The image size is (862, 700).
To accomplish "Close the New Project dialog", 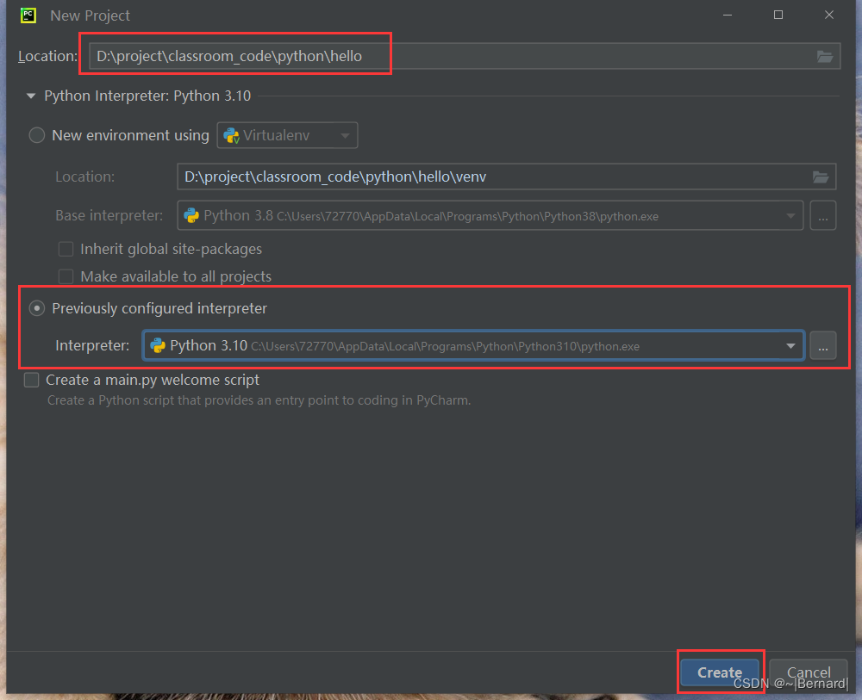I will pyautogui.click(x=829, y=15).
